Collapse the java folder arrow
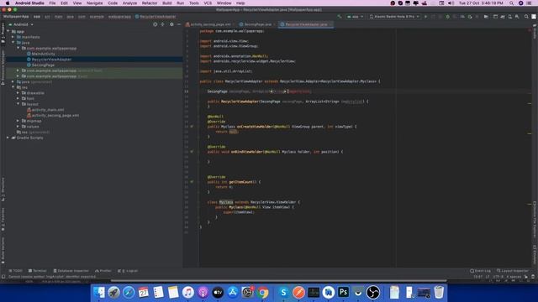Screen dimensions: 538x302 (13, 43)
